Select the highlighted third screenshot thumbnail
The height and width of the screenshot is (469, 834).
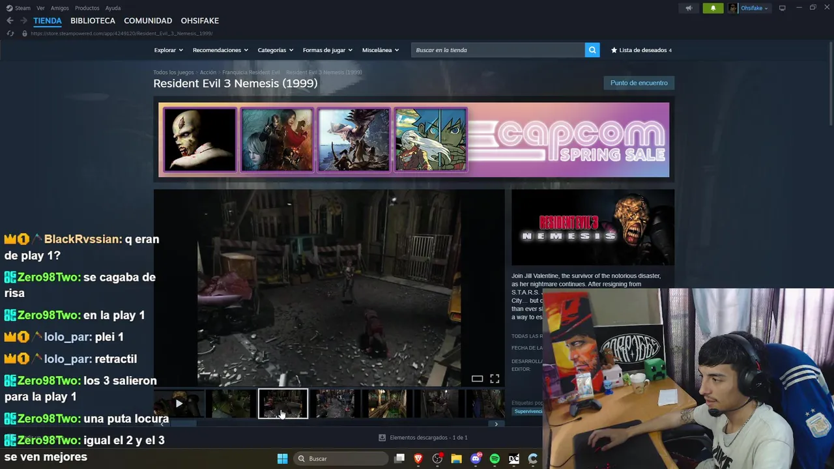pyautogui.click(x=283, y=404)
